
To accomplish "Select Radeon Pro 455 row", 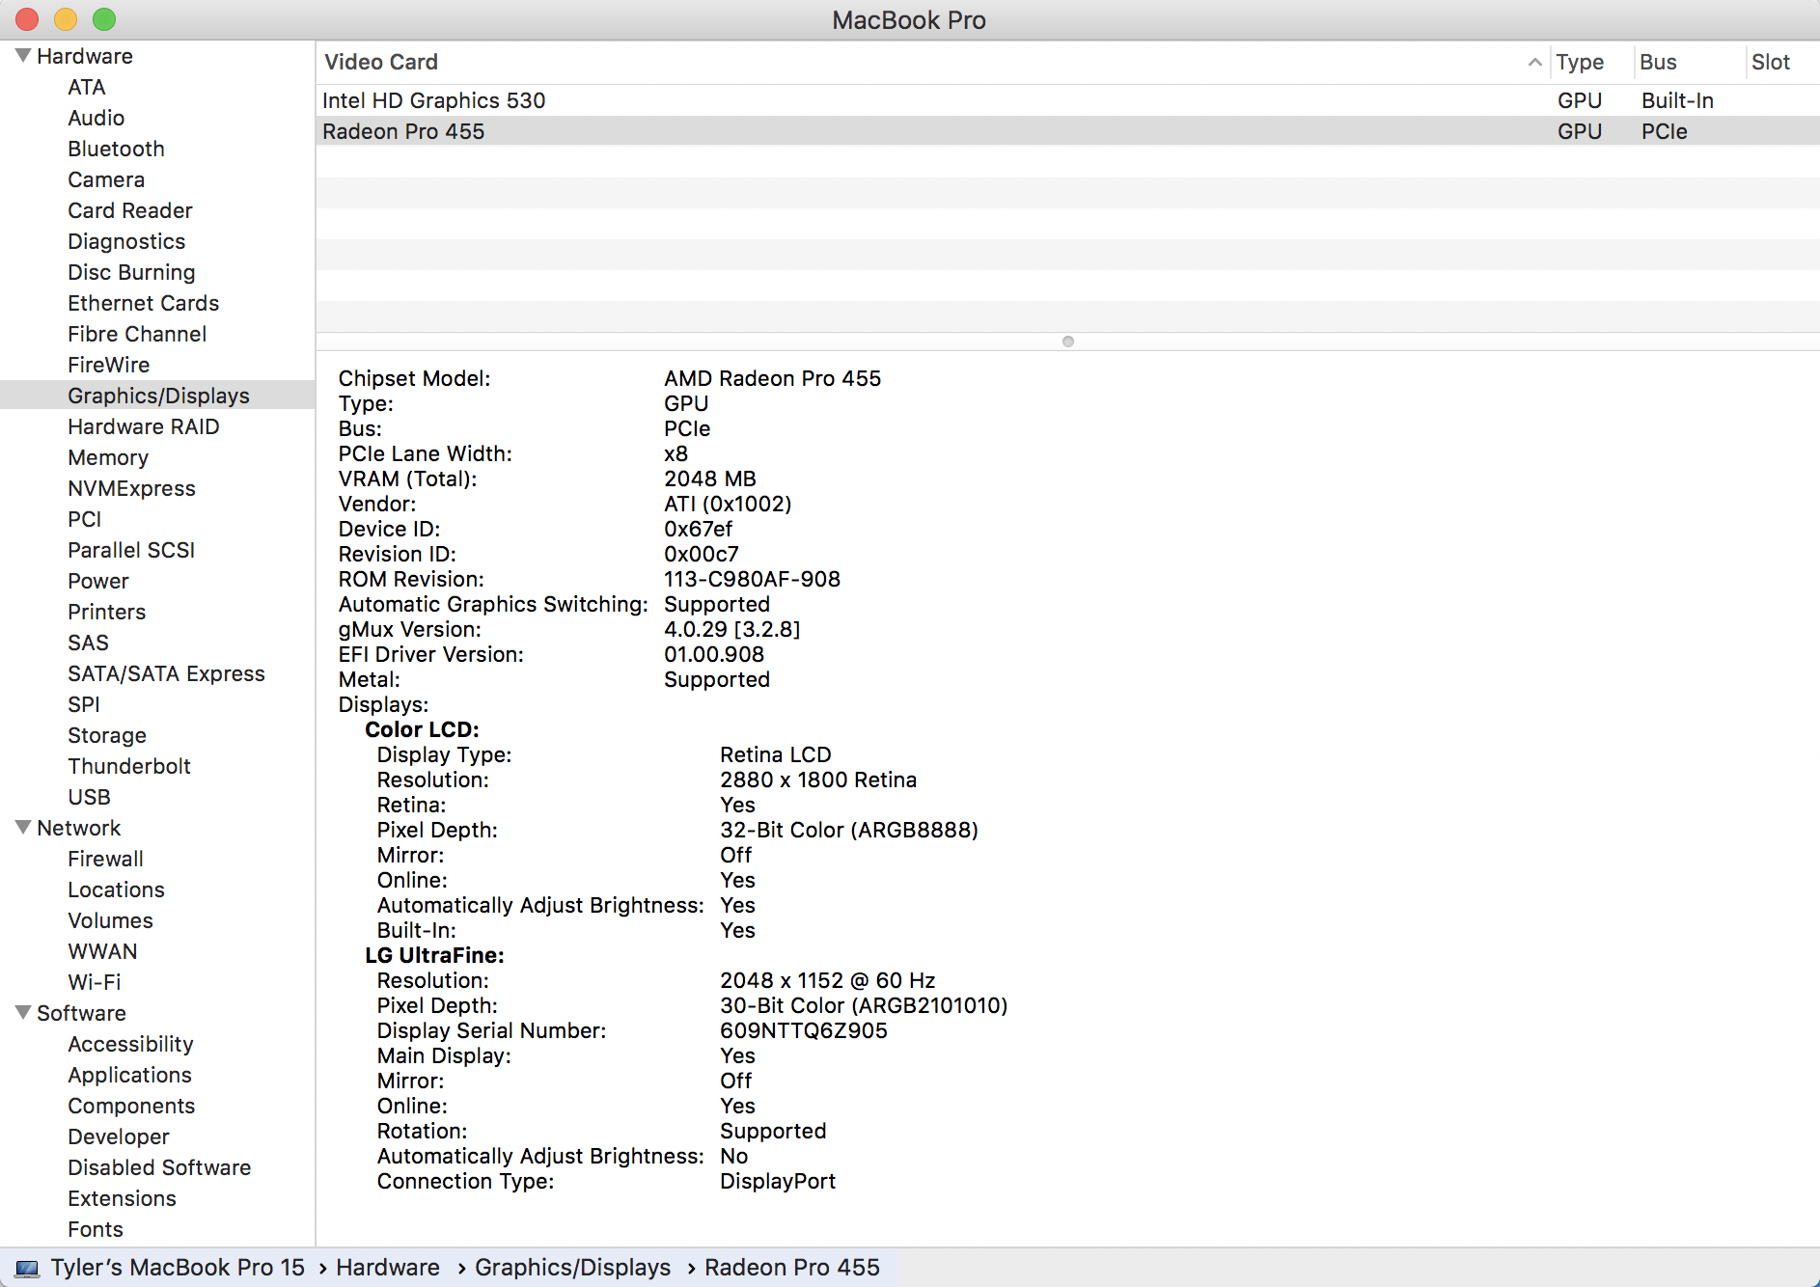I will tap(1067, 131).
